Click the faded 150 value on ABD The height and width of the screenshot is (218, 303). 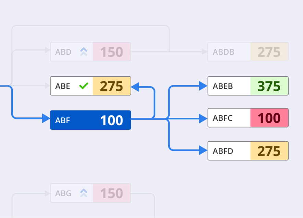(x=111, y=52)
